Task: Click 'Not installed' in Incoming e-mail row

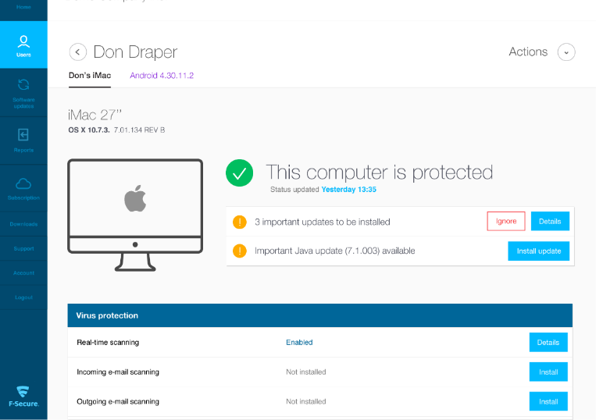Action: pyautogui.click(x=306, y=372)
